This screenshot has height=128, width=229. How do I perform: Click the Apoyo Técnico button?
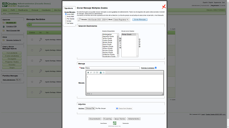[120, 119]
